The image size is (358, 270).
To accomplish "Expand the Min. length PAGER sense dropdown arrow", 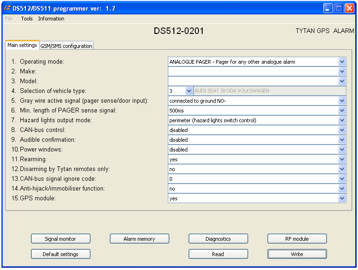I will 342,111.
